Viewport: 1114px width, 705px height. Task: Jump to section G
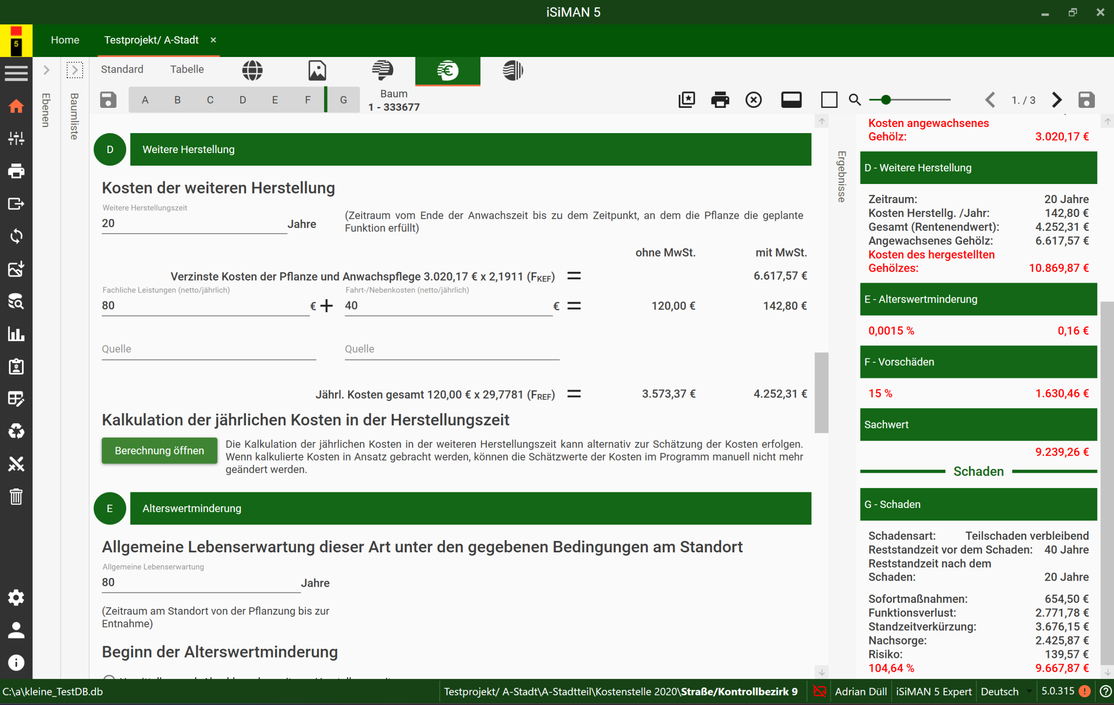[x=344, y=100]
